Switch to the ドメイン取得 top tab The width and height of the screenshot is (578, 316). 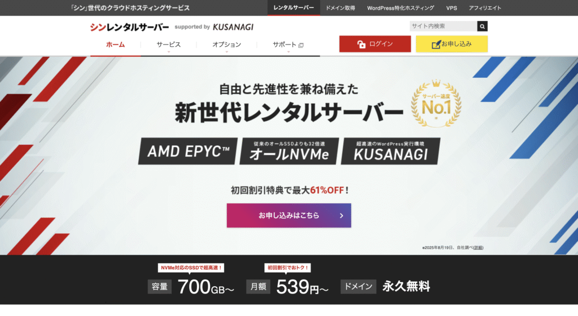coord(340,8)
